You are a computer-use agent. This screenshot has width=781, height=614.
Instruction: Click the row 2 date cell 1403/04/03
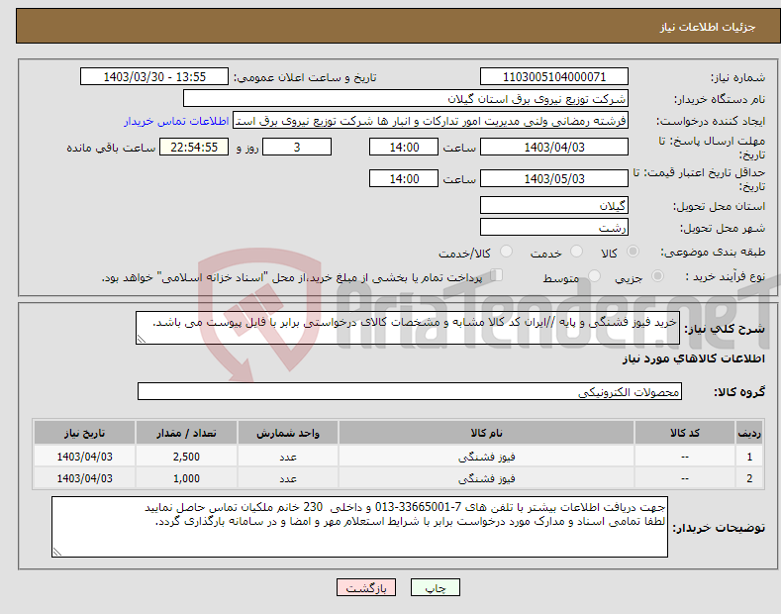click(x=84, y=478)
